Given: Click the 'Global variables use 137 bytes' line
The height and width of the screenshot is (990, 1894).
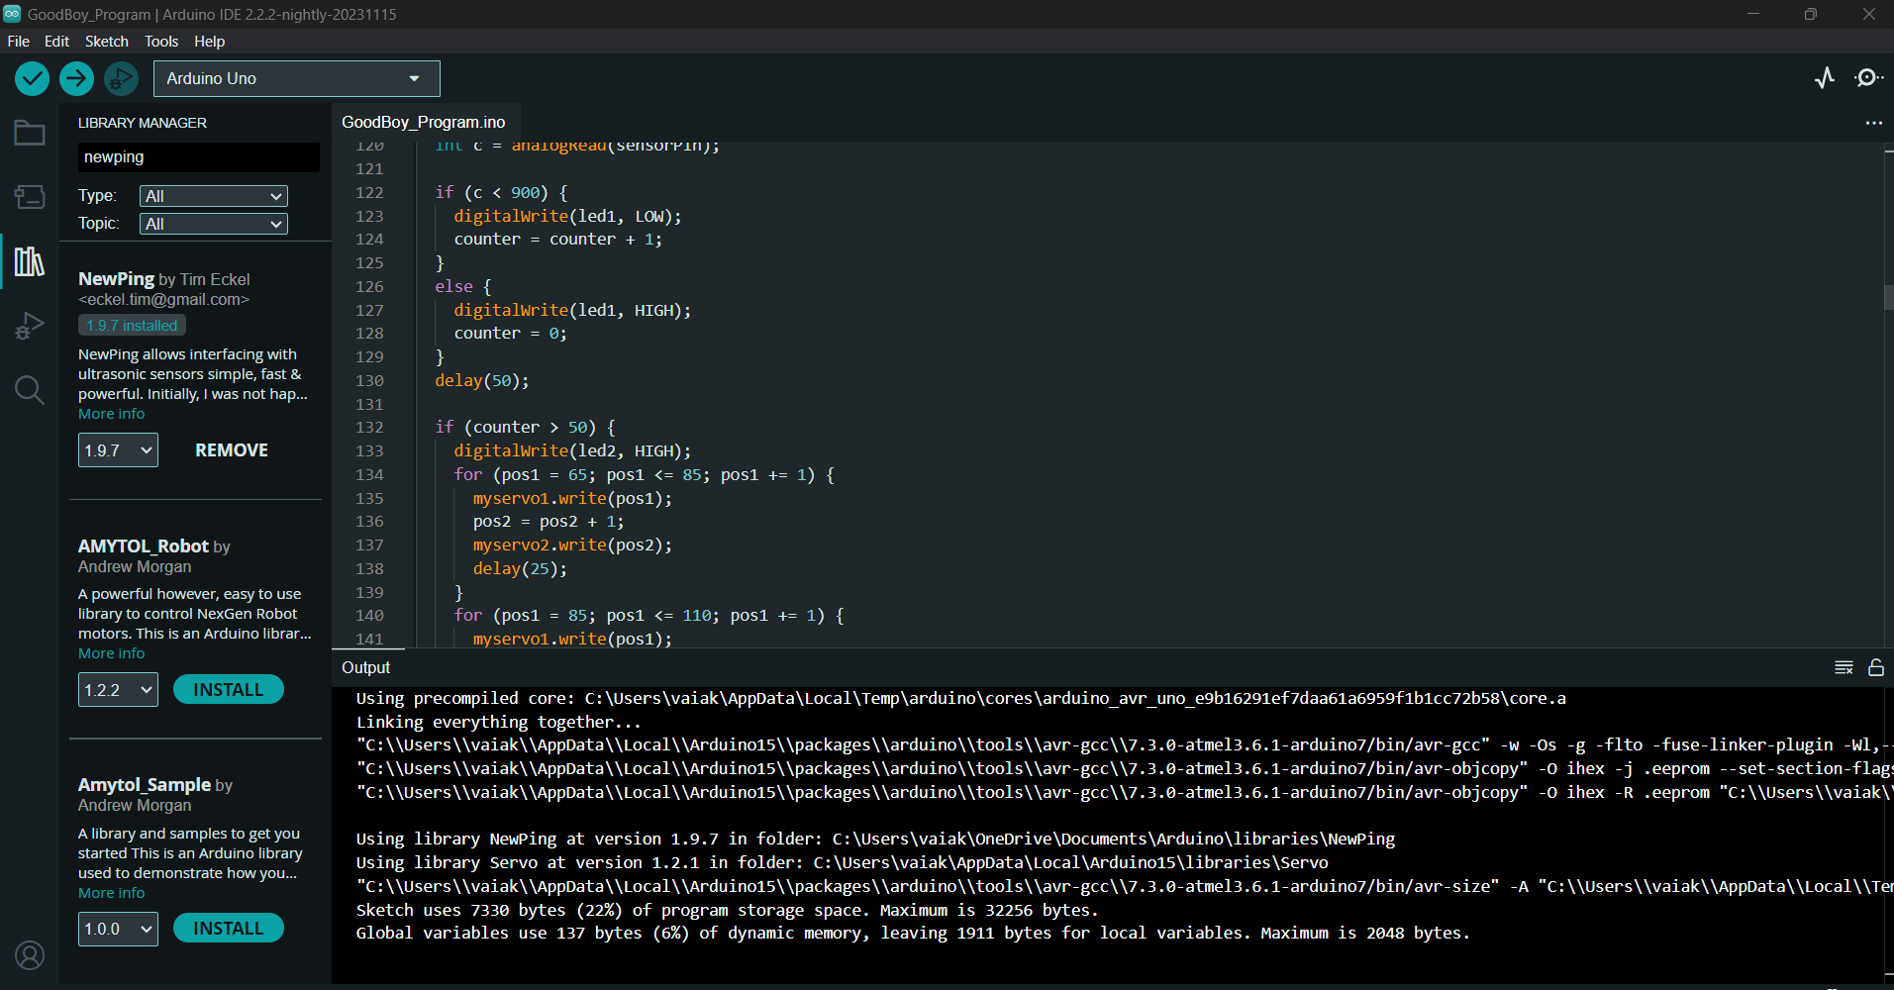Looking at the screenshot, I should 913,933.
